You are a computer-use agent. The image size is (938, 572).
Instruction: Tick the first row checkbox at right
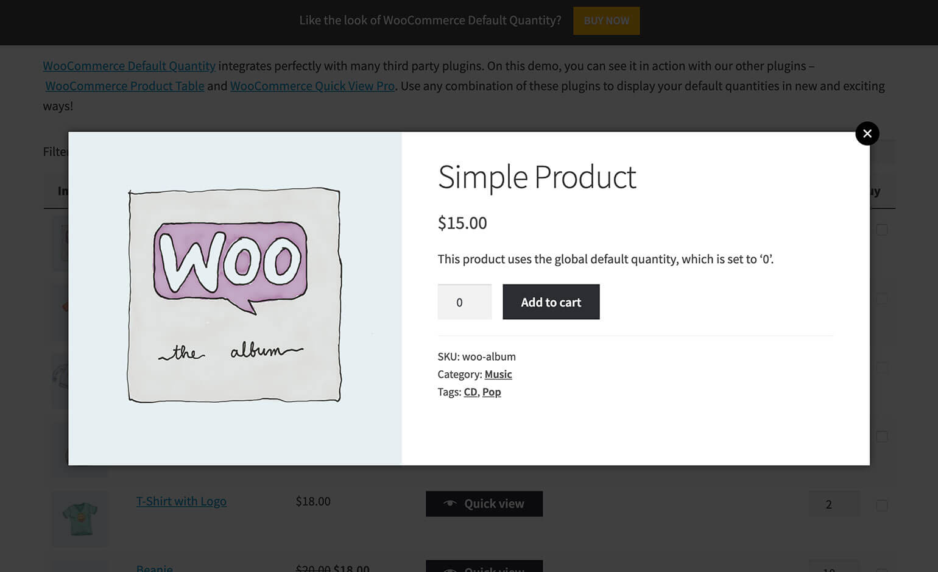click(x=881, y=230)
